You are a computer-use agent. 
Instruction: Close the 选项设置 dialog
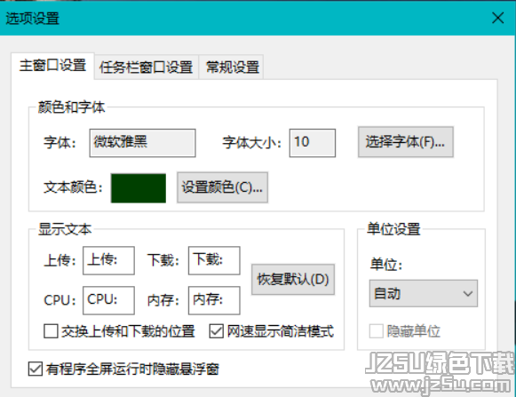click(498, 18)
